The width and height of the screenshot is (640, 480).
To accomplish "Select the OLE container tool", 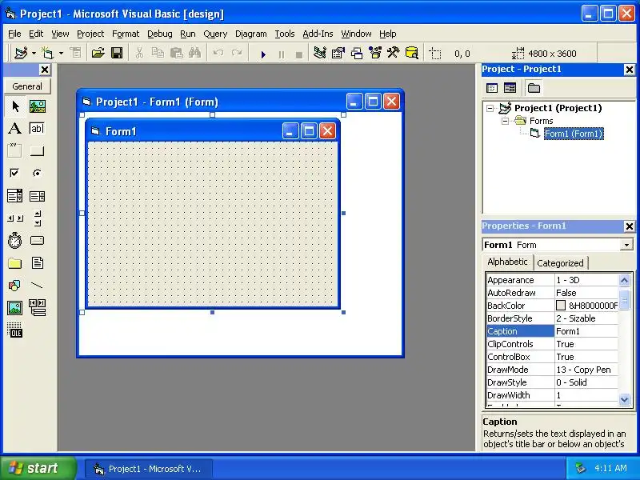I will [15, 330].
